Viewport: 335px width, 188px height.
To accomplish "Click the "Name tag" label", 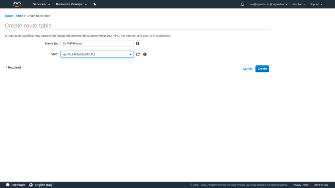I will 52,43.
